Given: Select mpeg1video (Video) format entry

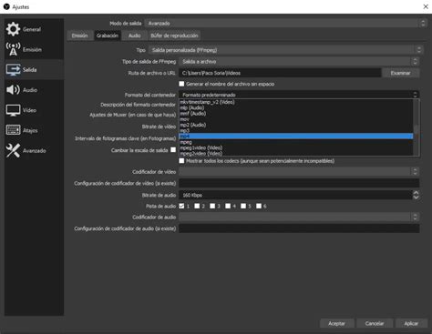Looking at the screenshot, I should pos(296,147).
